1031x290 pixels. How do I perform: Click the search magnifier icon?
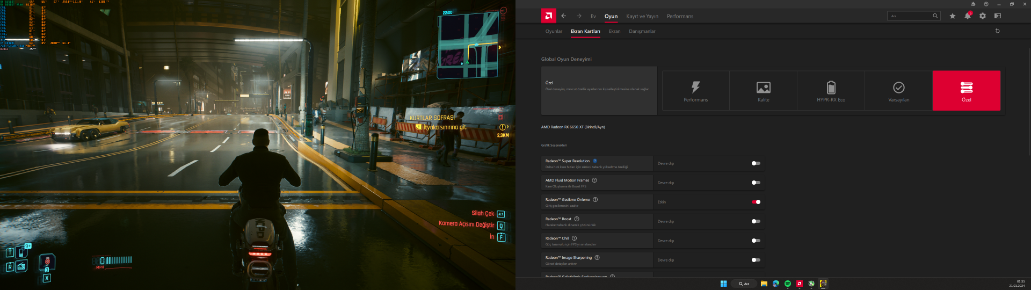(935, 16)
